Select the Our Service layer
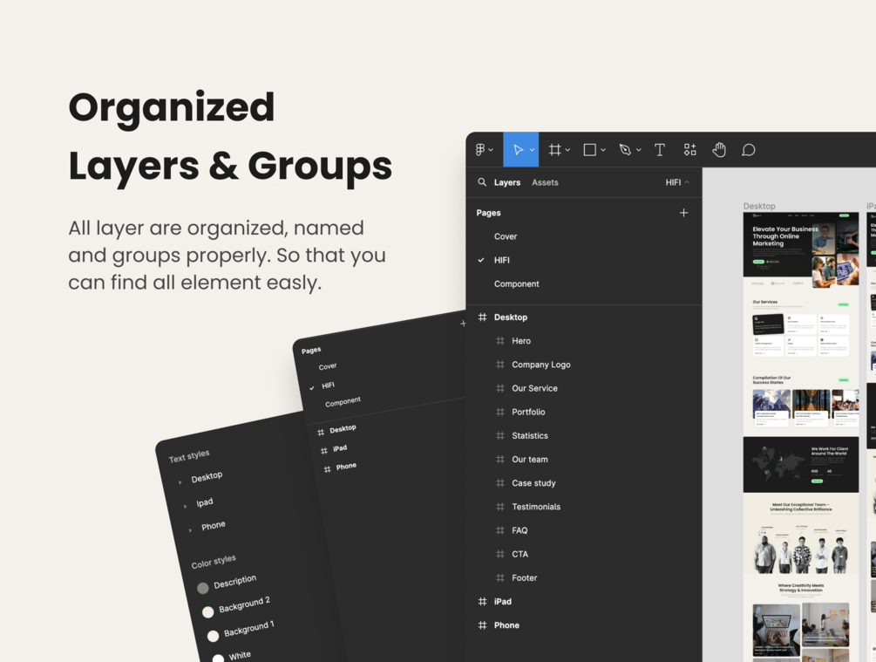The image size is (876, 662). tap(534, 388)
